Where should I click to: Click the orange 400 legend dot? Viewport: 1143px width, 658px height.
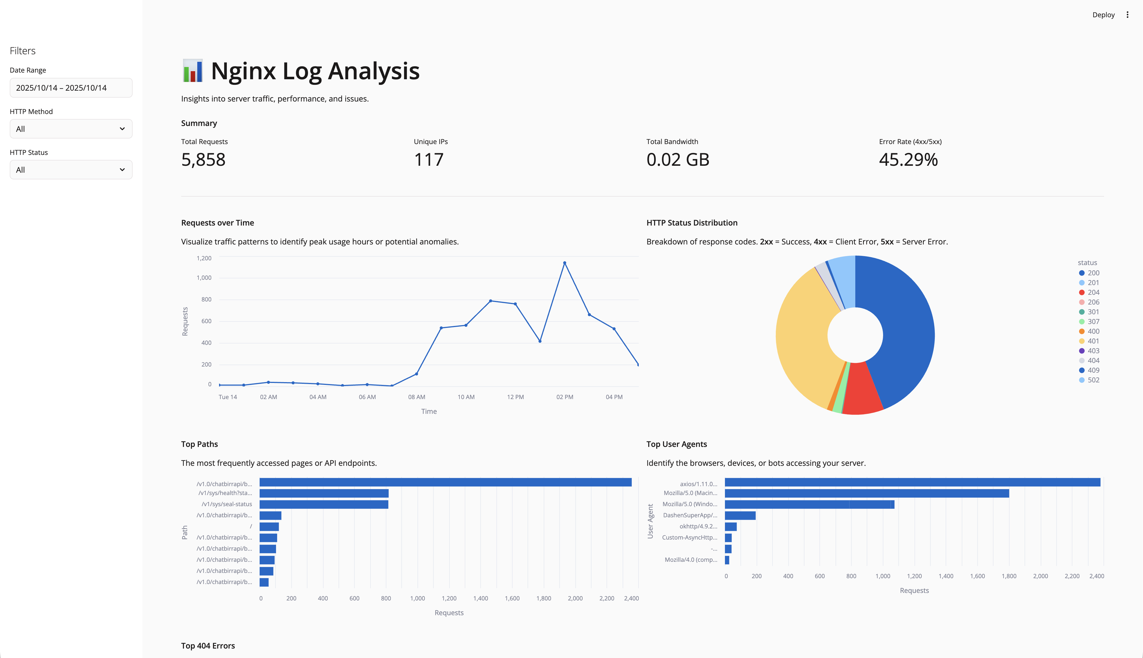pos(1082,331)
